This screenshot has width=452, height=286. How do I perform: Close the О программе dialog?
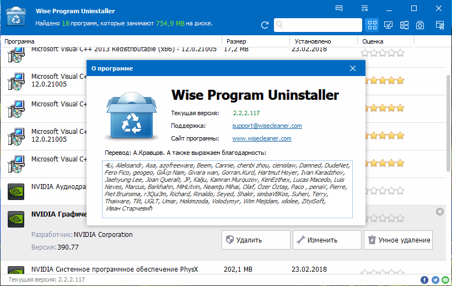click(353, 68)
